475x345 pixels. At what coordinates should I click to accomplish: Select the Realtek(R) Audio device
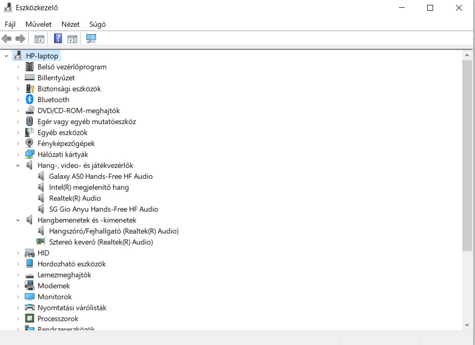(75, 198)
